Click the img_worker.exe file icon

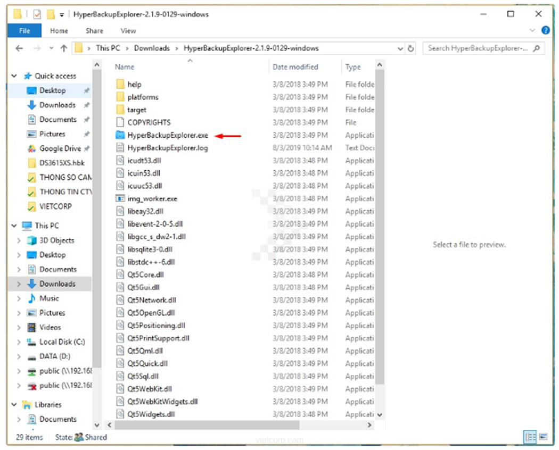(x=120, y=198)
